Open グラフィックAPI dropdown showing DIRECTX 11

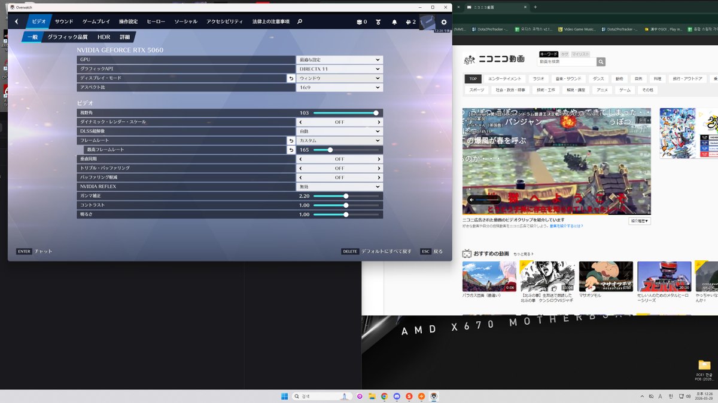click(339, 69)
